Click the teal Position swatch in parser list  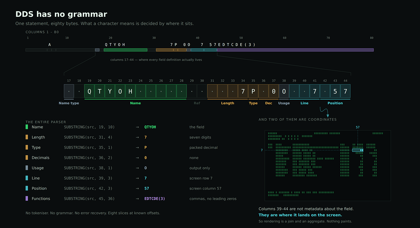point(27,188)
